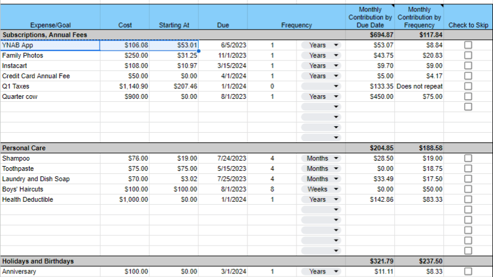Viewport: 493px width, 277px height.
Task: Click the Due column header
Action: click(x=223, y=17)
